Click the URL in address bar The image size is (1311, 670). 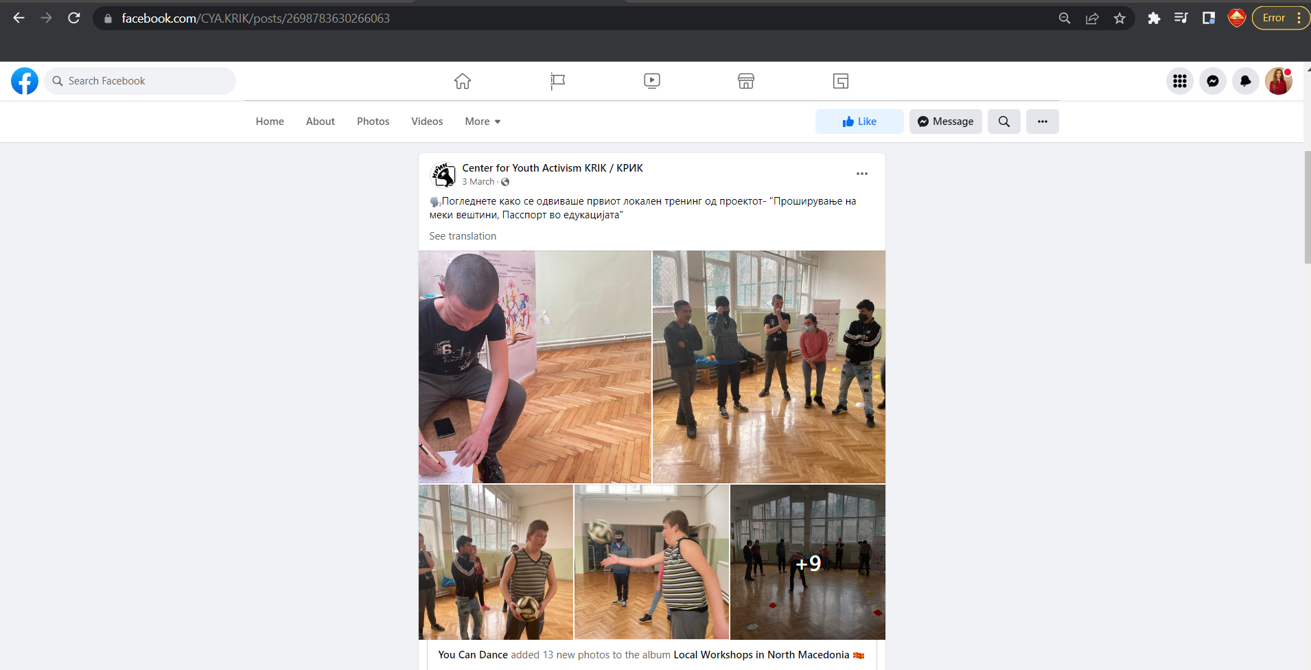pos(255,19)
